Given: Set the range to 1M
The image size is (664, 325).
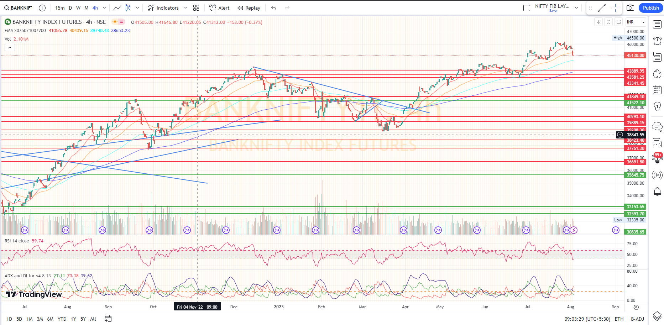Looking at the screenshot, I should pyautogui.click(x=30, y=319).
